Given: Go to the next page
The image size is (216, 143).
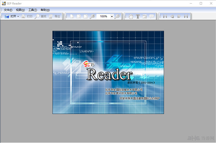Looking at the screenshot, I should 179,16.
